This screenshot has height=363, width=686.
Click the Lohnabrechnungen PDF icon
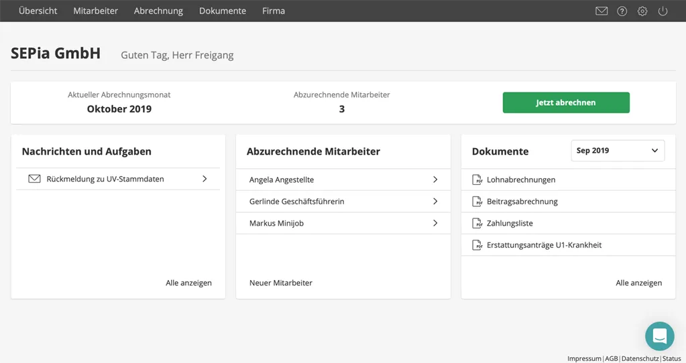click(477, 179)
